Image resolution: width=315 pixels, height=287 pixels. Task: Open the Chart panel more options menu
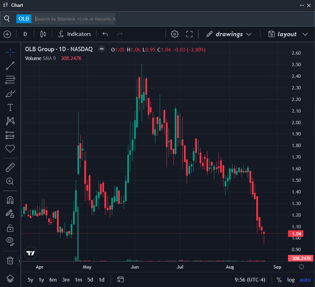pyautogui.click(x=302, y=5)
